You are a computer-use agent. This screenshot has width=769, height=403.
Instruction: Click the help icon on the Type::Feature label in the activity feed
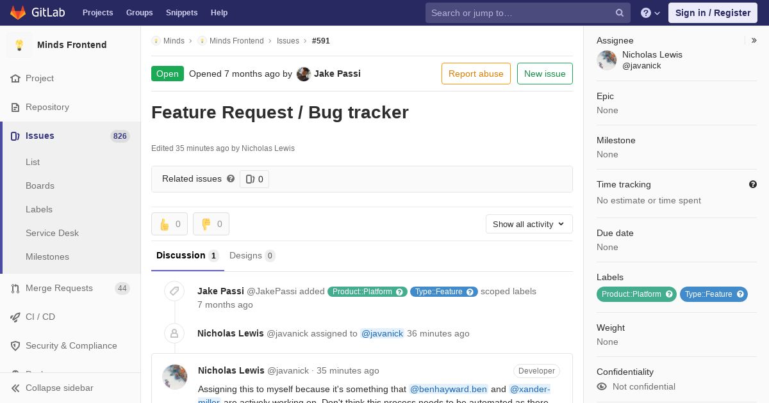pos(470,292)
